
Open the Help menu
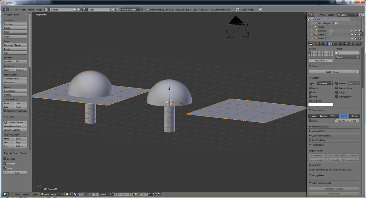[39, 10]
